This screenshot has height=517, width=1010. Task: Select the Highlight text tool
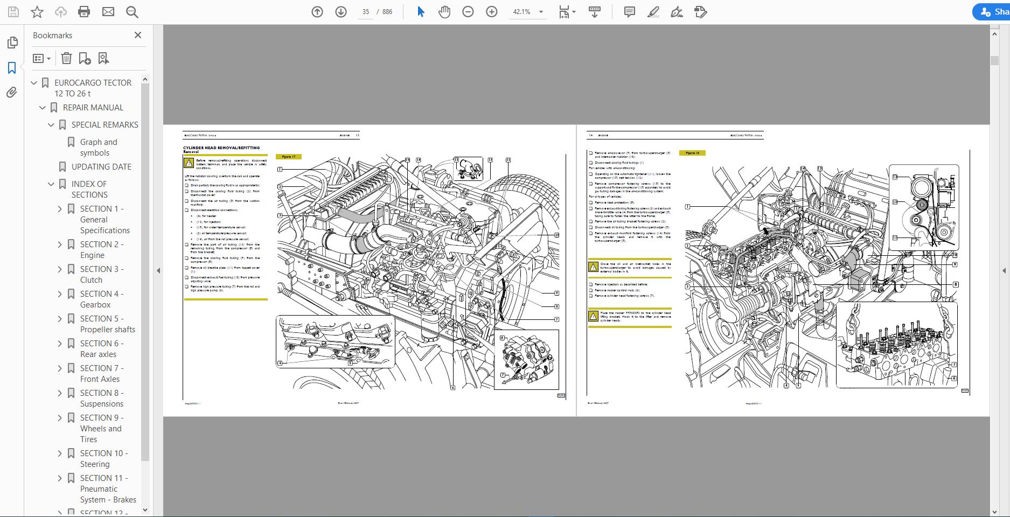[x=653, y=11]
